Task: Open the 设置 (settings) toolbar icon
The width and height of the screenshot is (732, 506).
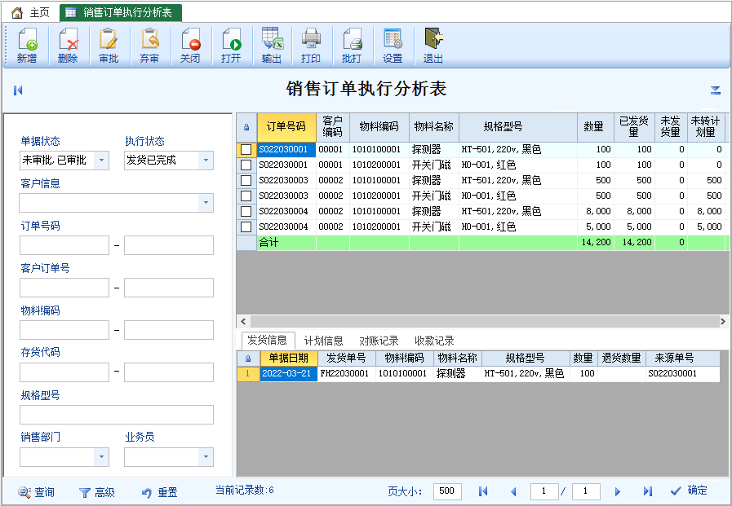Action: 393,46
